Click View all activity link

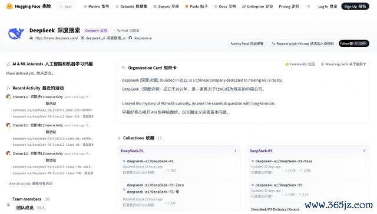31,184
